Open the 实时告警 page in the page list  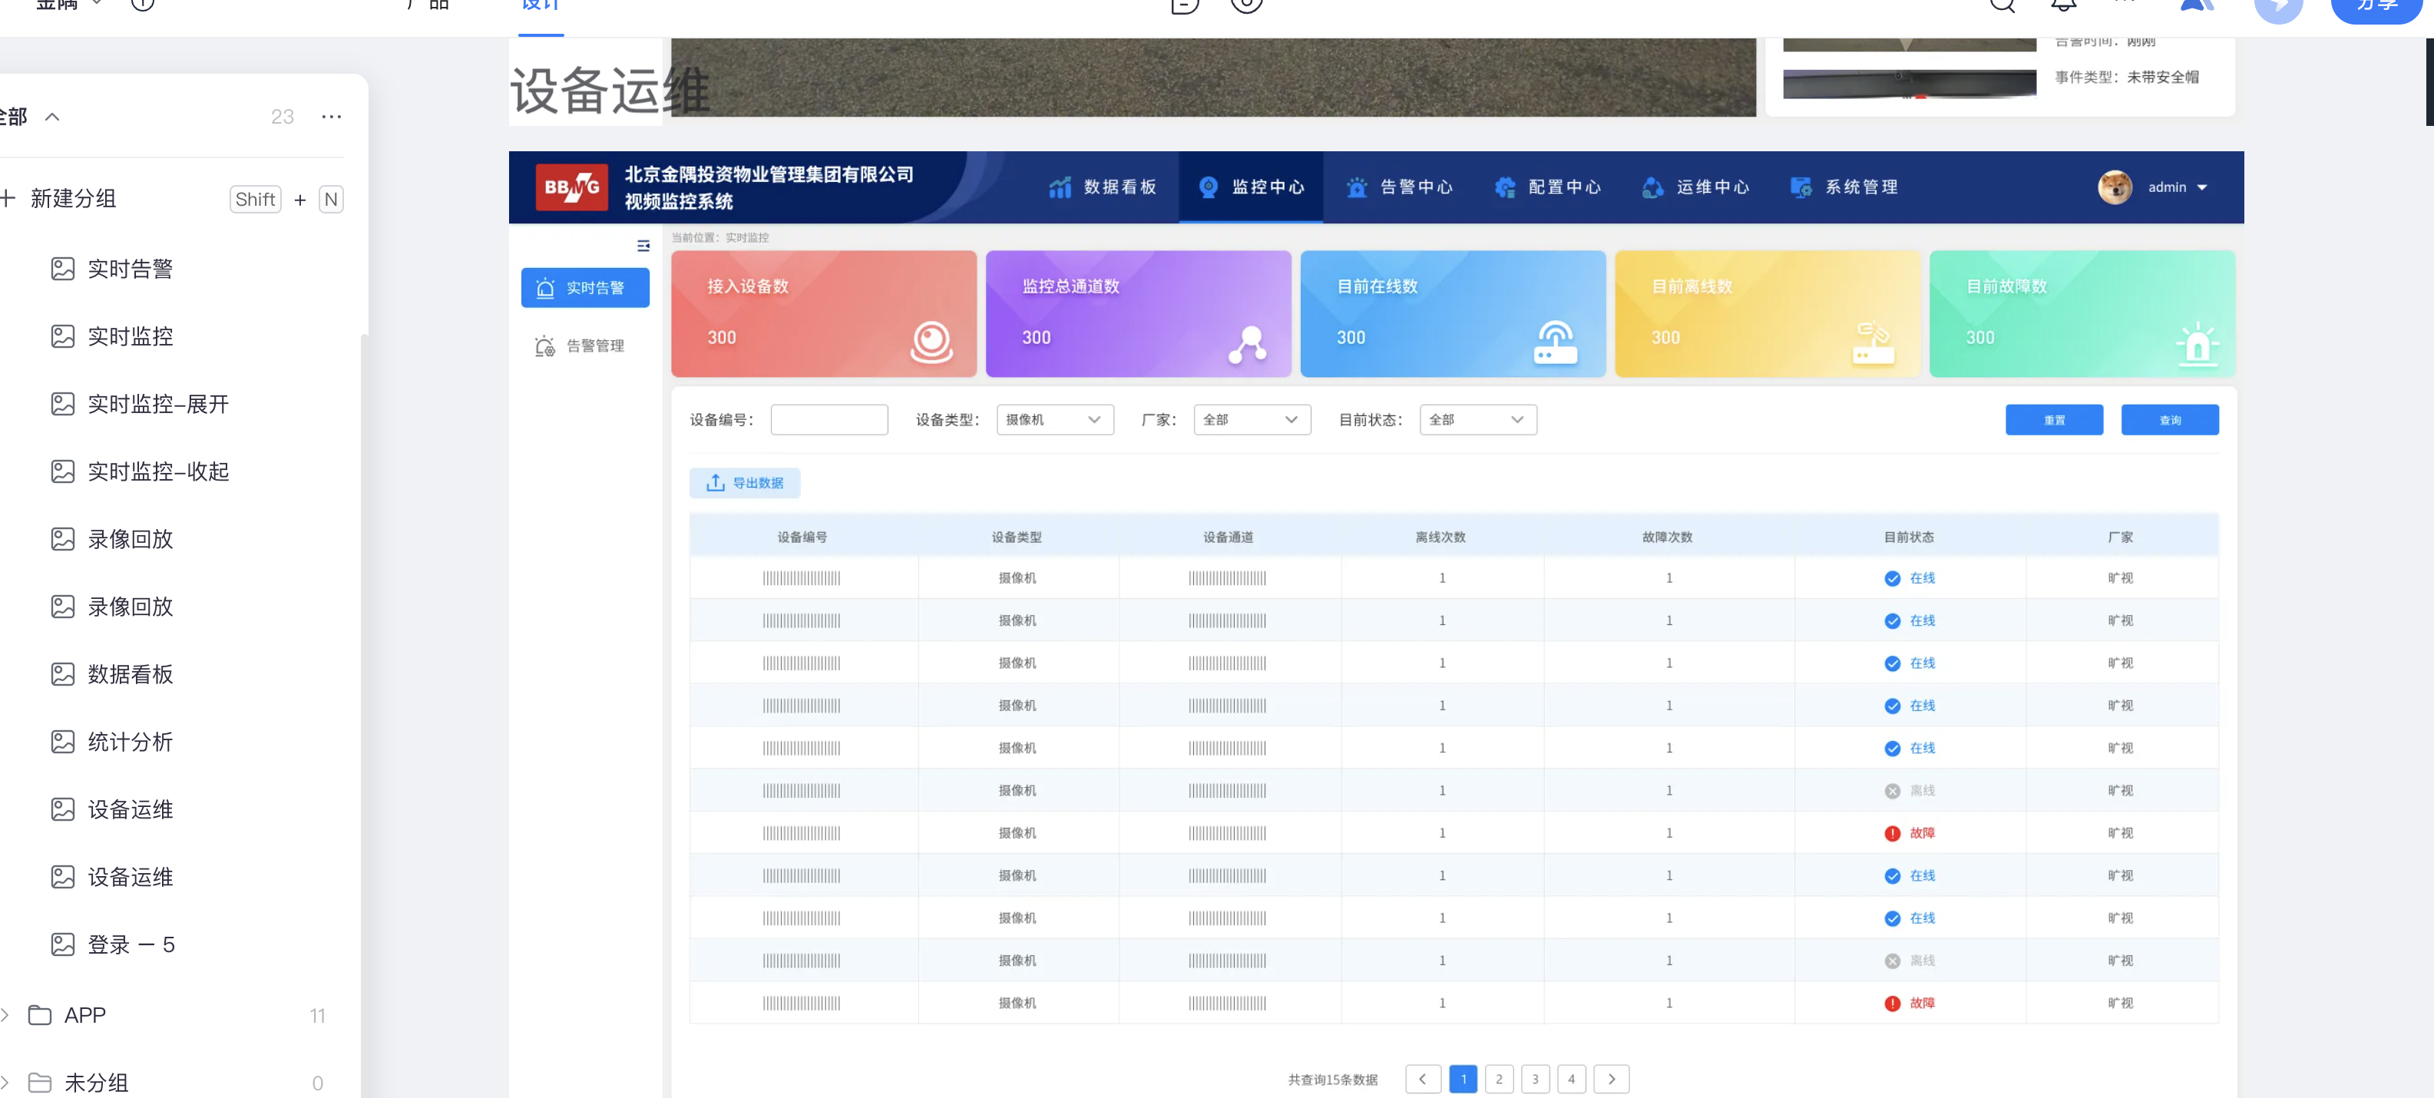coord(131,270)
